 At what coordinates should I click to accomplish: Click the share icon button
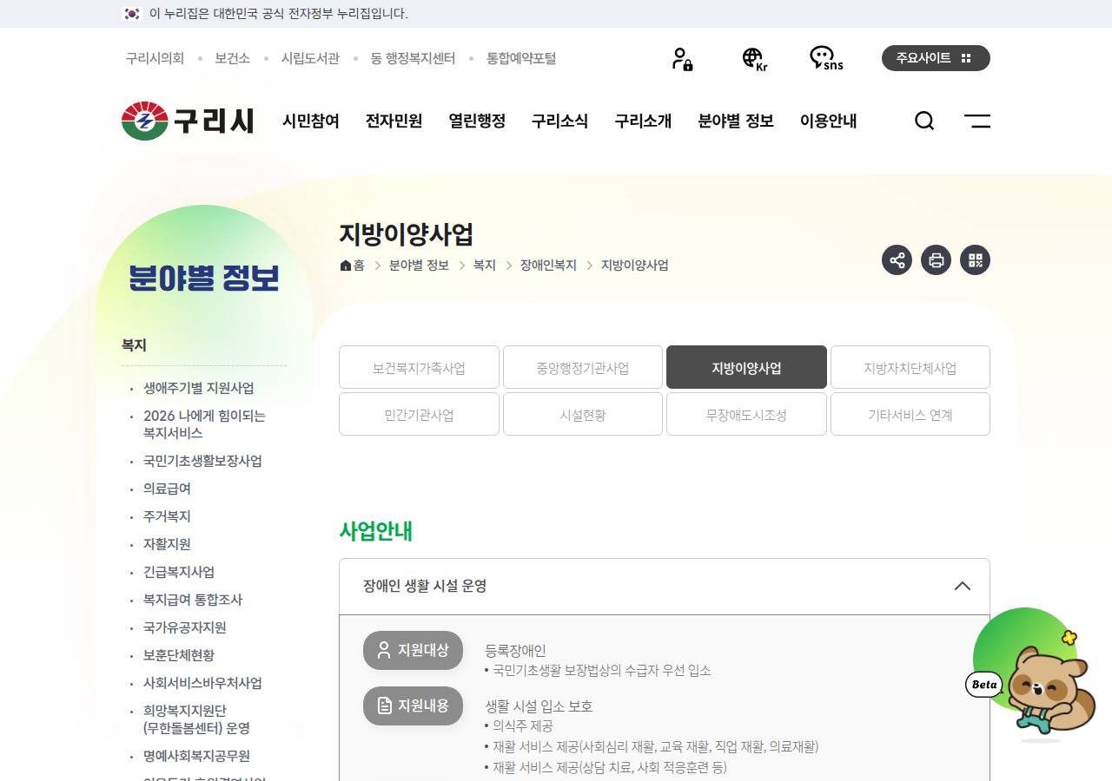(x=897, y=260)
